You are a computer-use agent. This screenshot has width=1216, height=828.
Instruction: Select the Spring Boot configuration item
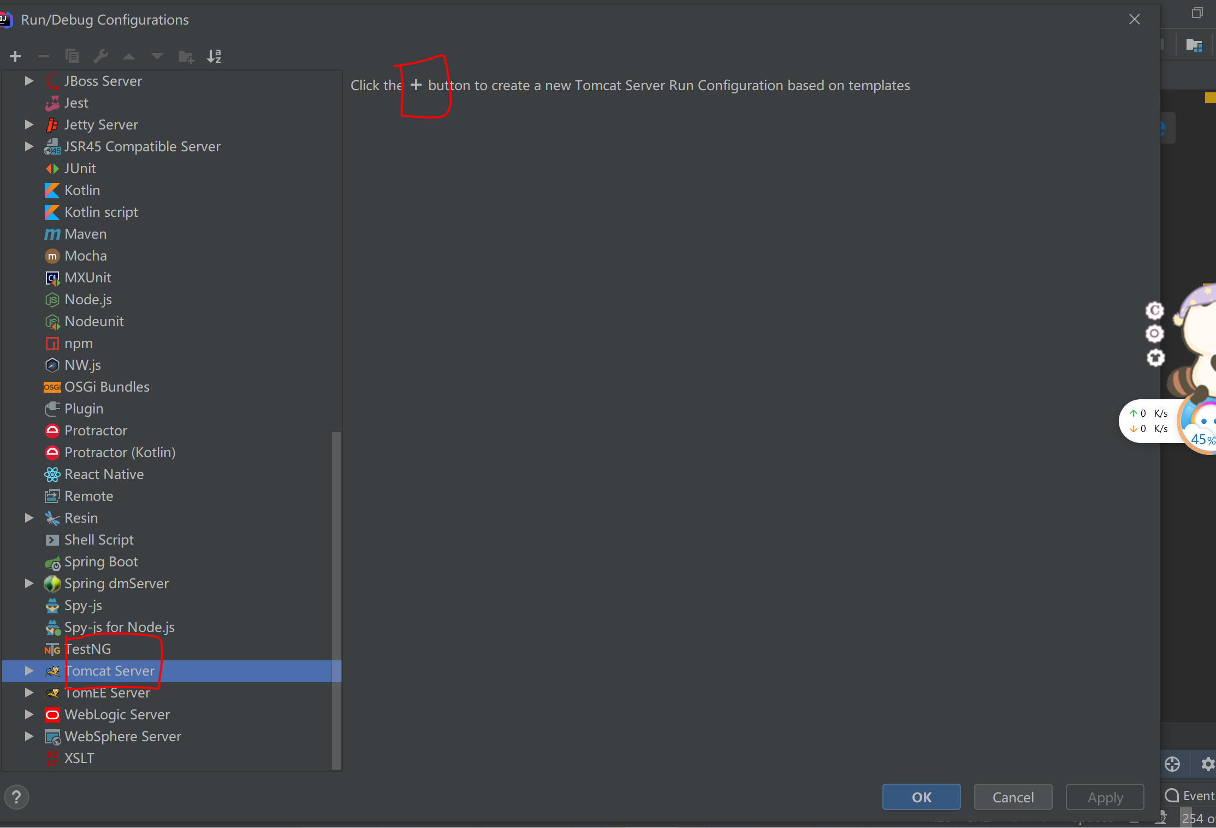click(100, 561)
